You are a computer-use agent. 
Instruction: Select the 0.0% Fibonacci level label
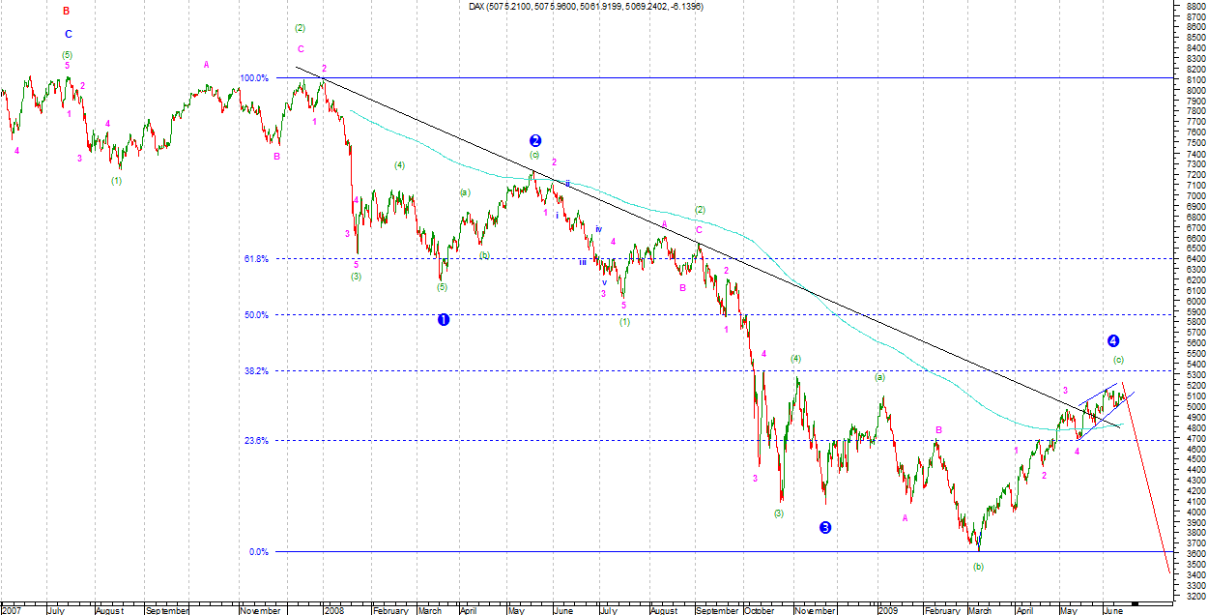tap(258, 552)
